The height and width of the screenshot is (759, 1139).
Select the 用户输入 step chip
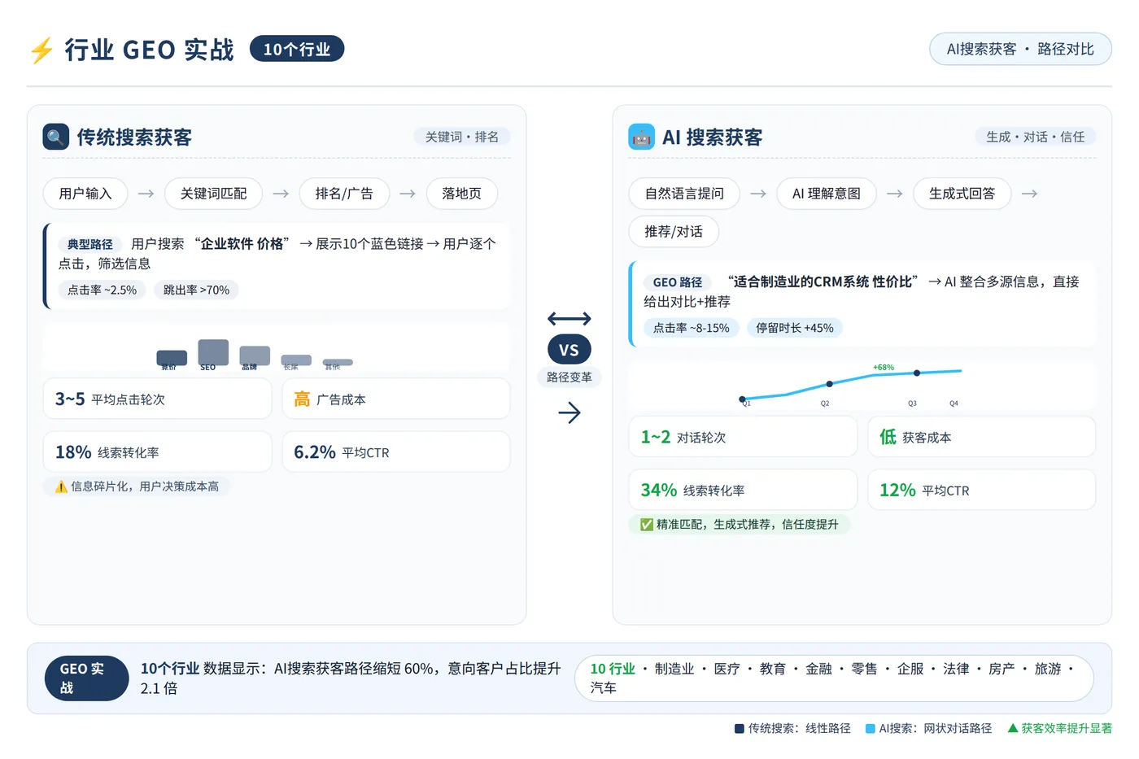tap(85, 194)
